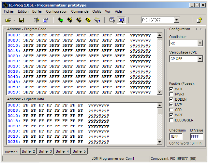Viewport: 208px width, 163px height.
Task: Open the Commande menu
Action: tap(80, 11)
